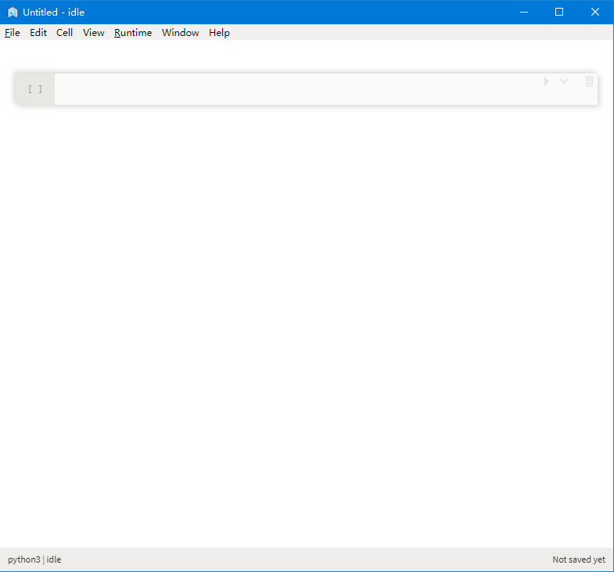
Task: Open the Window menu
Action: (x=181, y=33)
